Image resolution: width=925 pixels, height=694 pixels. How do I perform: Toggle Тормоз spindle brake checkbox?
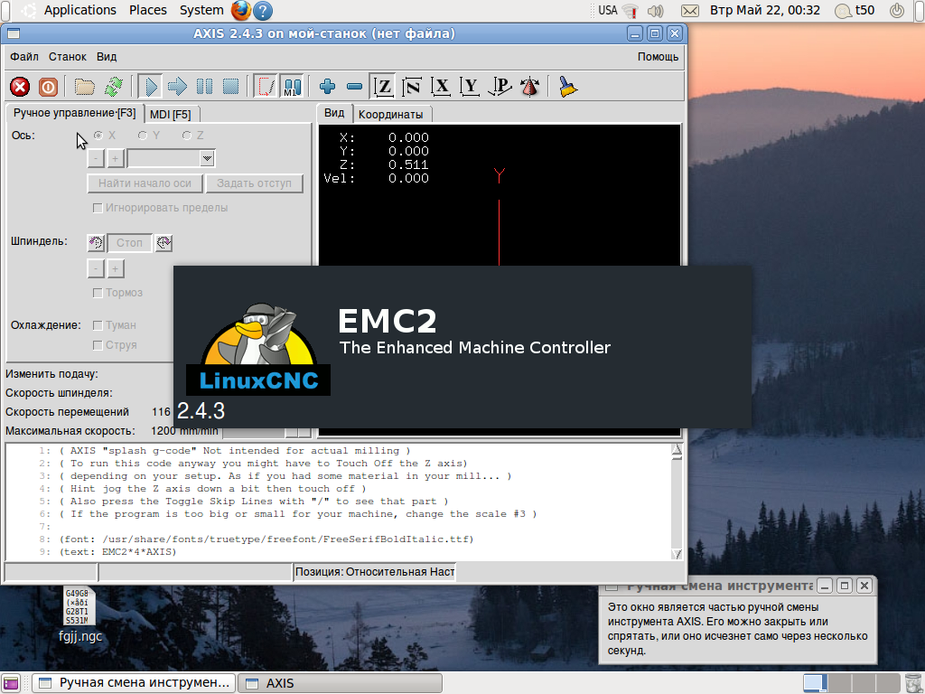pyautogui.click(x=98, y=293)
